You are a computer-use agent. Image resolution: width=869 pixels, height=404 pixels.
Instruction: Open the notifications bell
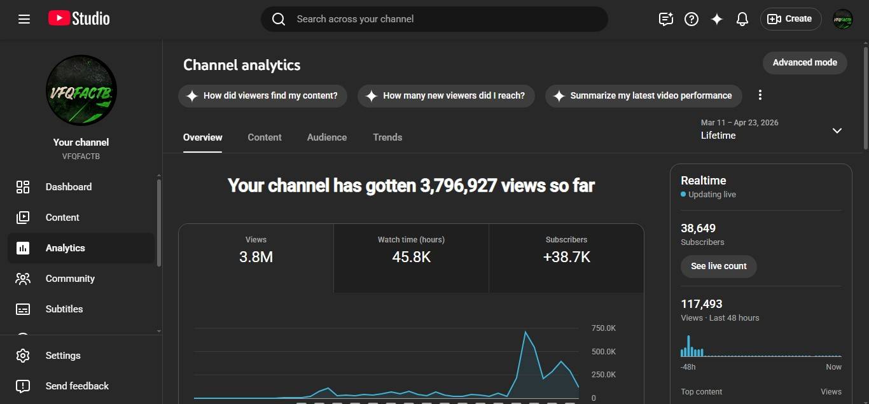point(742,19)
